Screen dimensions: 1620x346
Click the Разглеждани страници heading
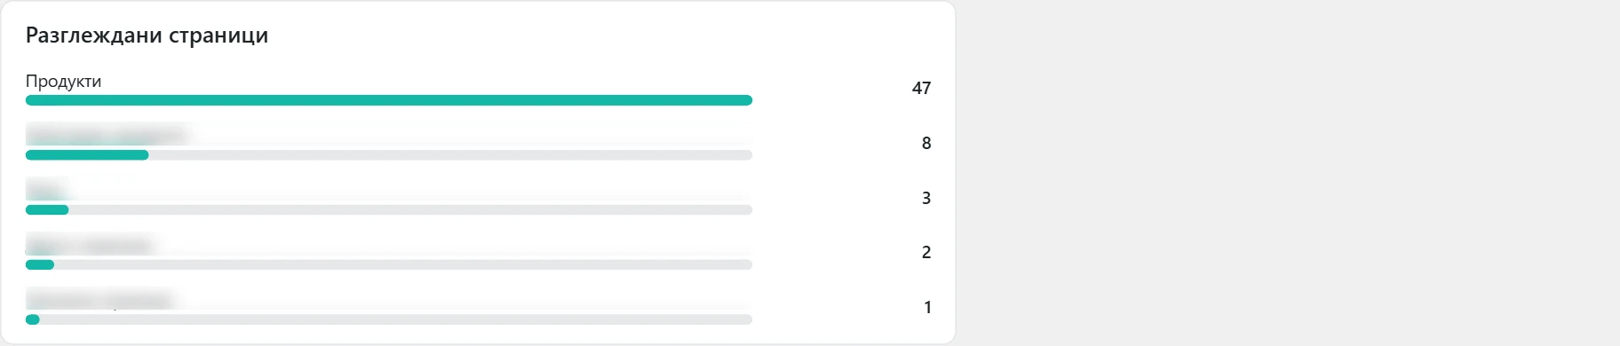point(147,35)
